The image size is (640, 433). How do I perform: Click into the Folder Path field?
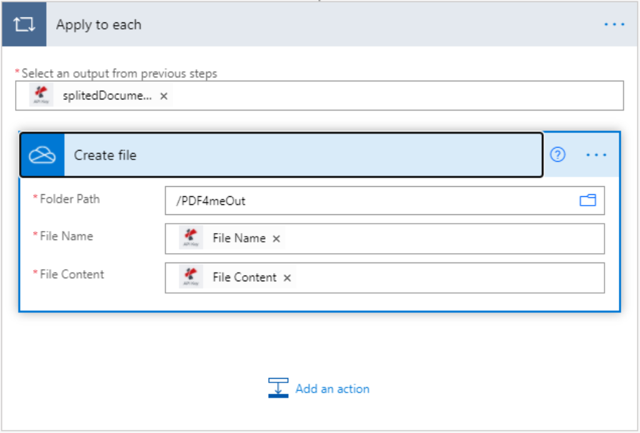coord(369,201)
